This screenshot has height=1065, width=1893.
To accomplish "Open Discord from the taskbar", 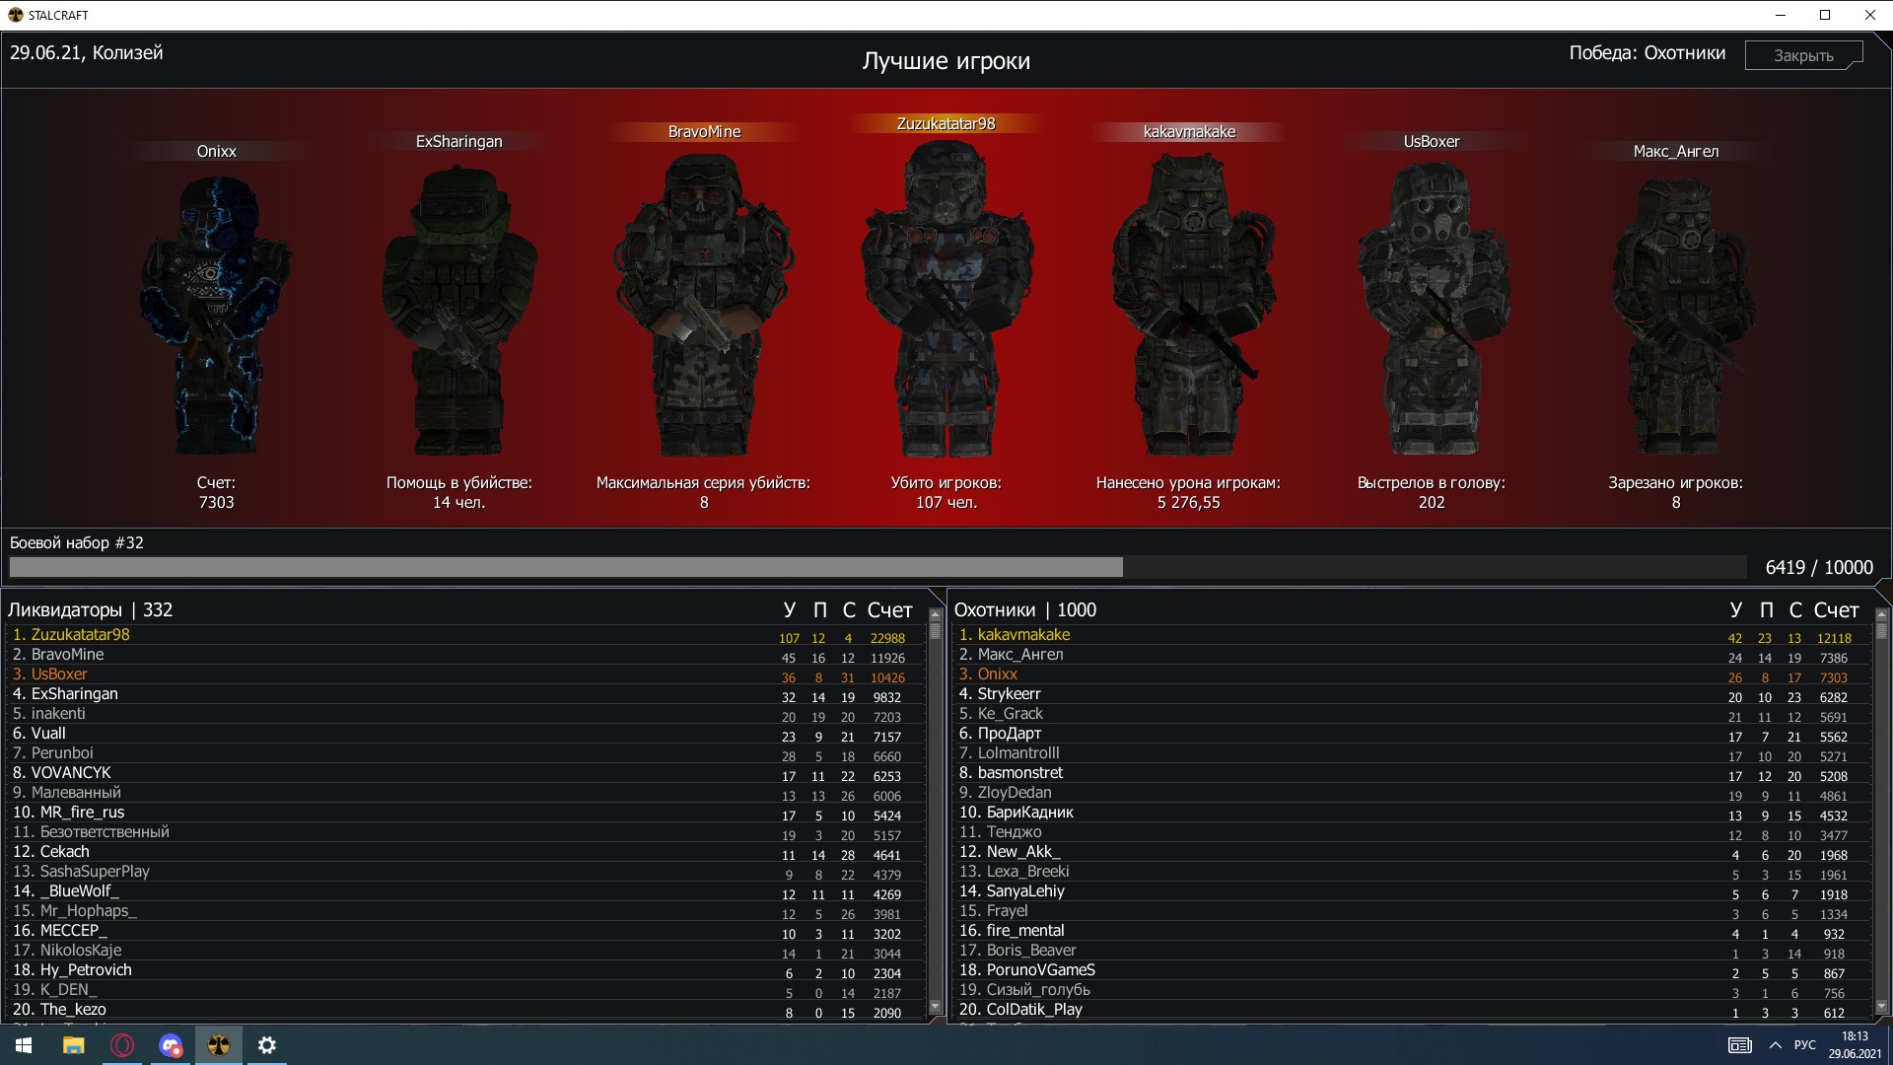I will (171, 1045).
